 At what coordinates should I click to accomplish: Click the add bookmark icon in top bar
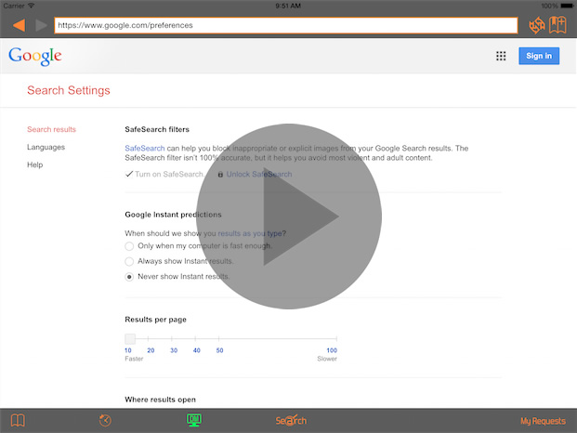[558, 25]
